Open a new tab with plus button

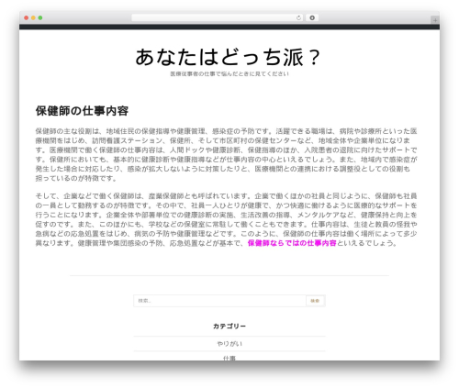(435, 20)
